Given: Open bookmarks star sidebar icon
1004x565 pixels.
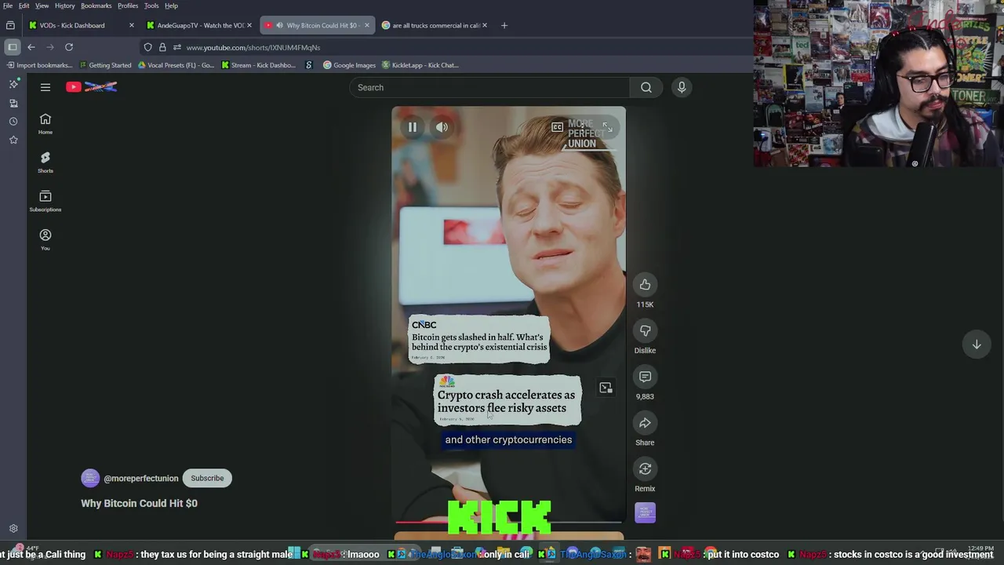Looking at the screenshot, I should (13, 140).
